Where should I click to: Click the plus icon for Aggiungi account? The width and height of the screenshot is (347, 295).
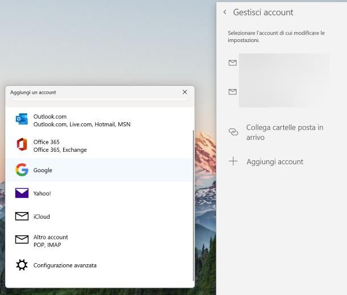pos(233,161)
